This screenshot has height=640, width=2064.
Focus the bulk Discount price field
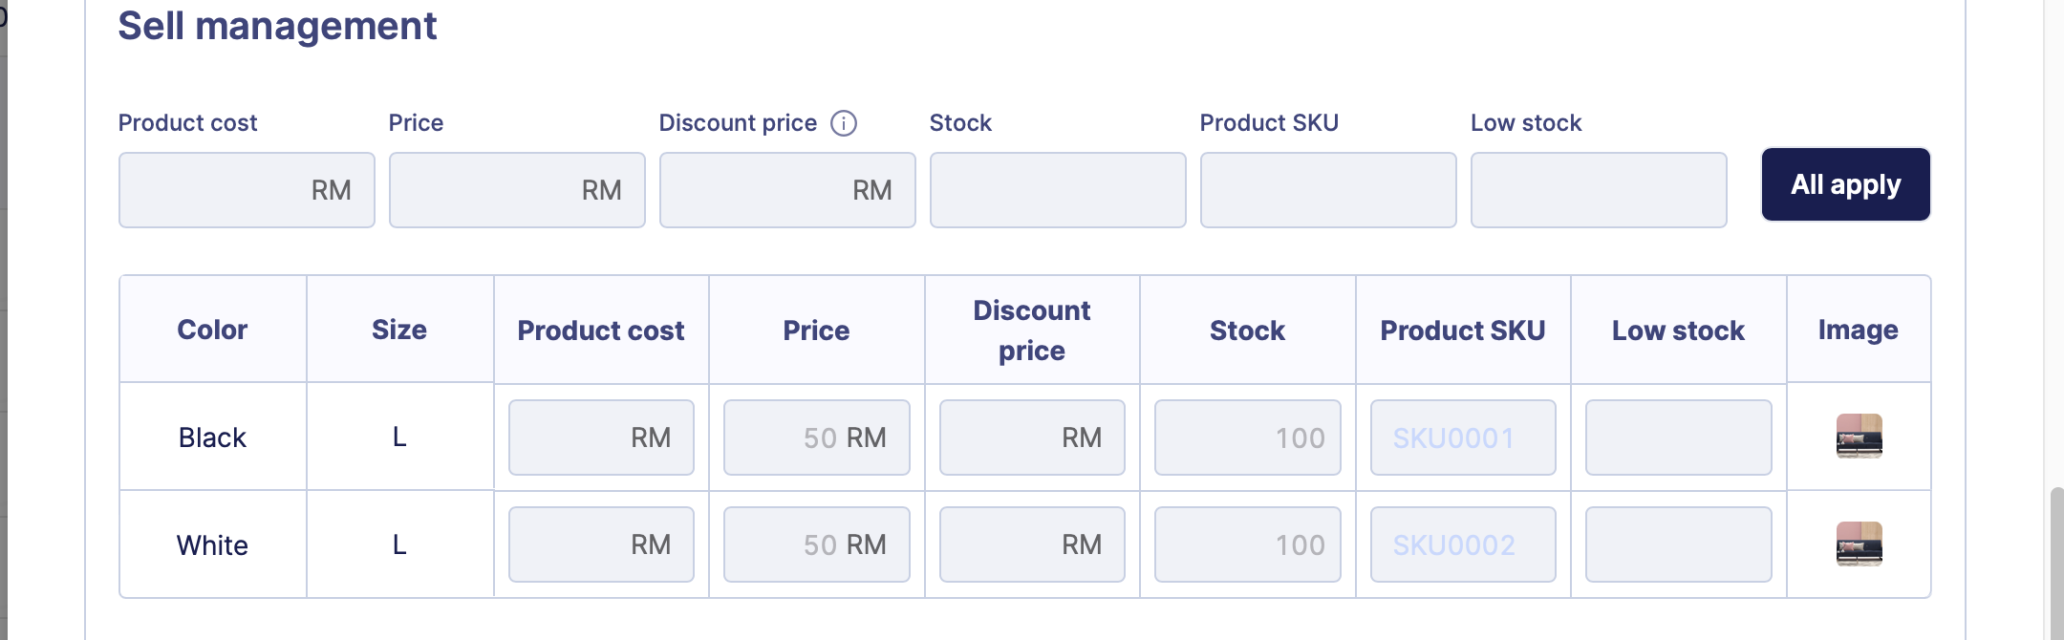(787, 190)
